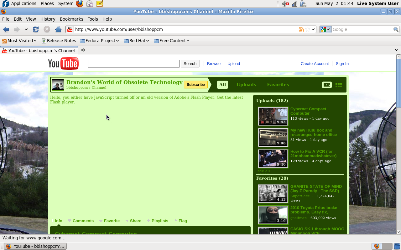
Task: Open the Help menu
Action: 107,19
